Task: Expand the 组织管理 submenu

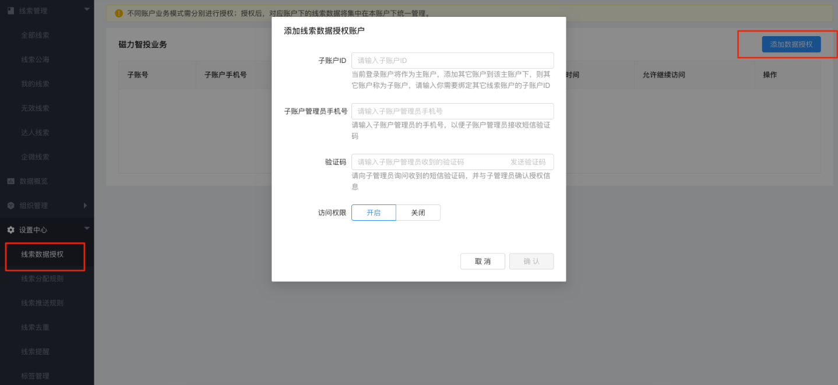Action: (x=84, y=205)
